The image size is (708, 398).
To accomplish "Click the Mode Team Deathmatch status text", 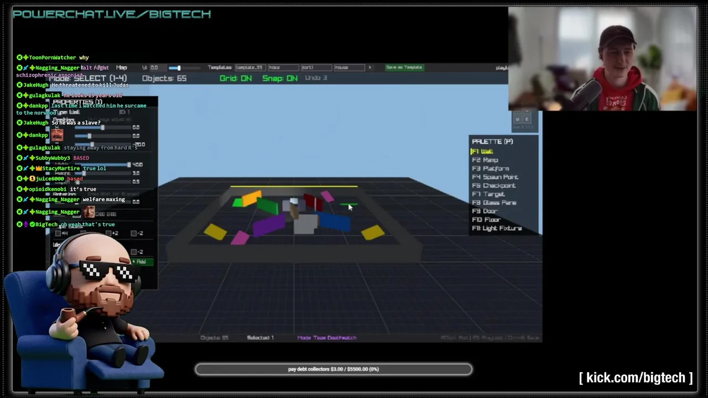I will pyautogui.click(x=326, y=338).
